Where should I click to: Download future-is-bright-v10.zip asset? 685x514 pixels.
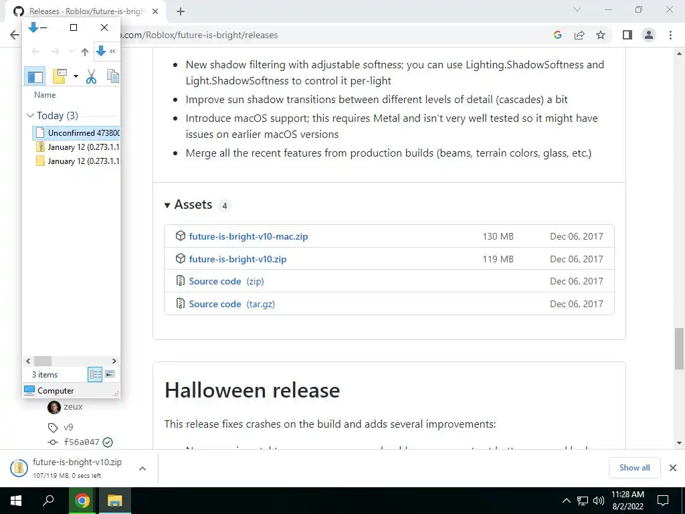(x=237, y=259)
